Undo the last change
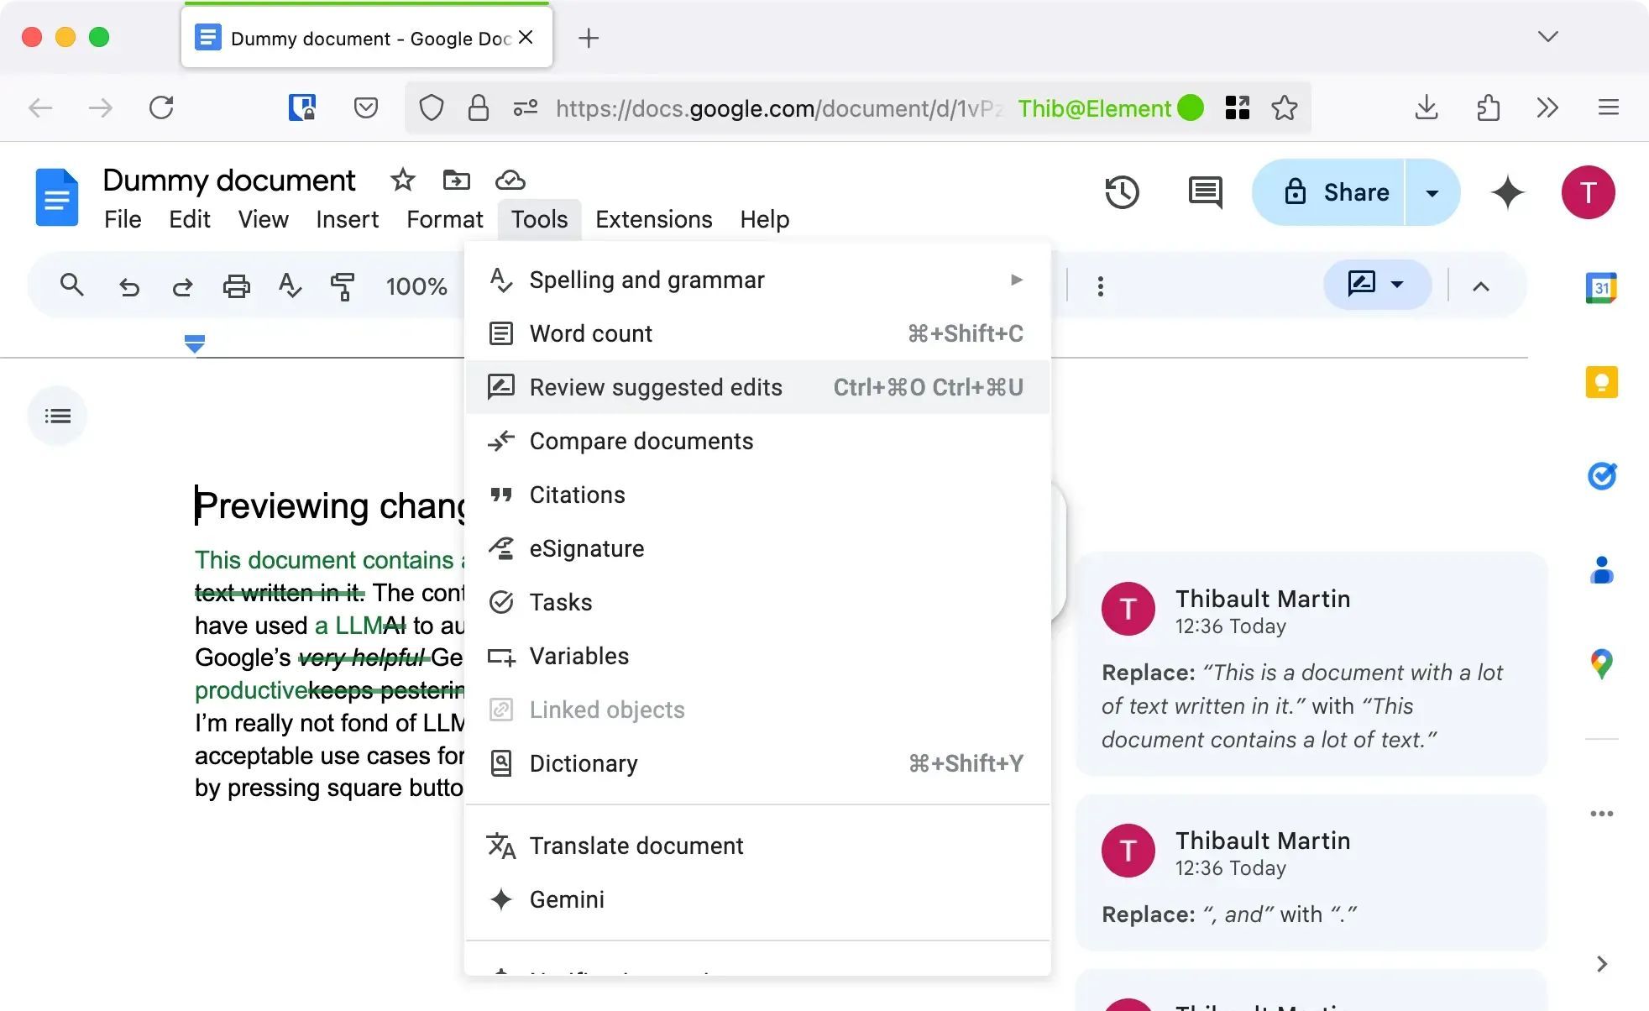This screenshot has height=1011, width=1649. click(x=128, y=285)
